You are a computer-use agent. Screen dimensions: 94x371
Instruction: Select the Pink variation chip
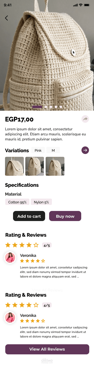click(x=38, y=150)
